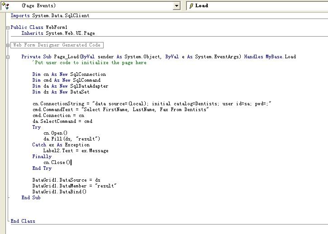The height and width of the screenshot is (234, 328).
Task: Click the 'End Try' line
Action: (x=42, y=168)
